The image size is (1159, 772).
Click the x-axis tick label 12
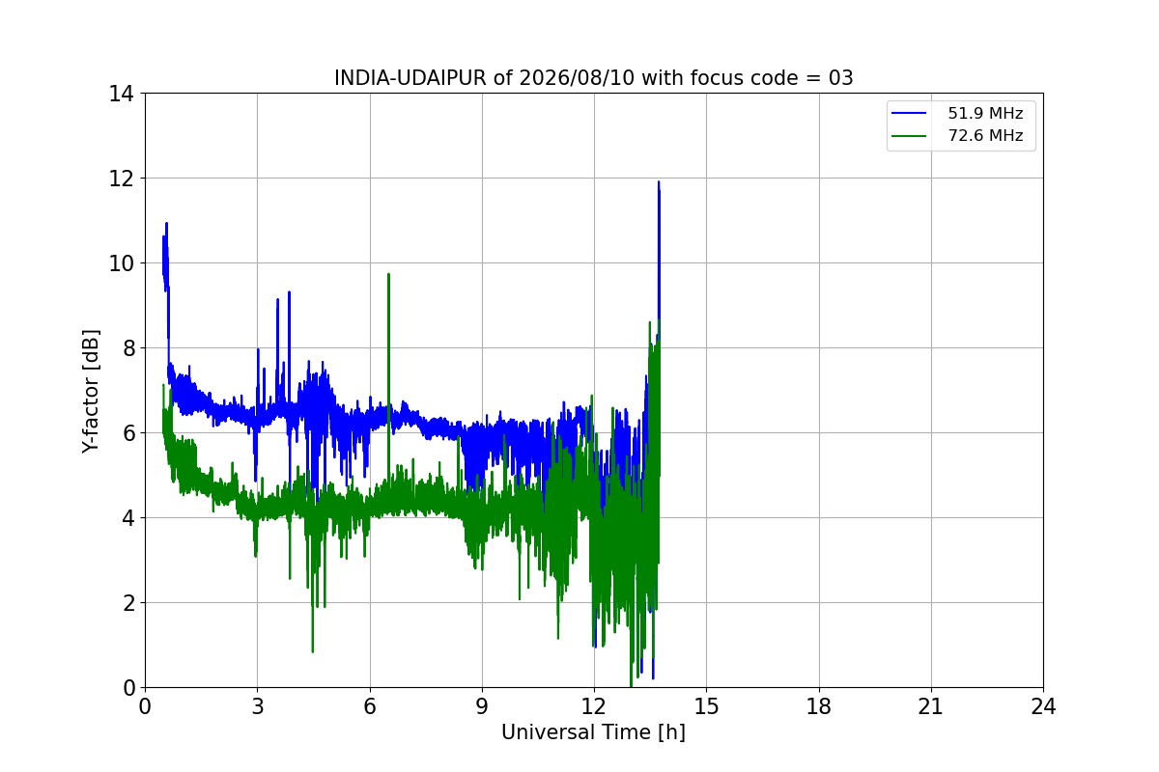(594, 706)
